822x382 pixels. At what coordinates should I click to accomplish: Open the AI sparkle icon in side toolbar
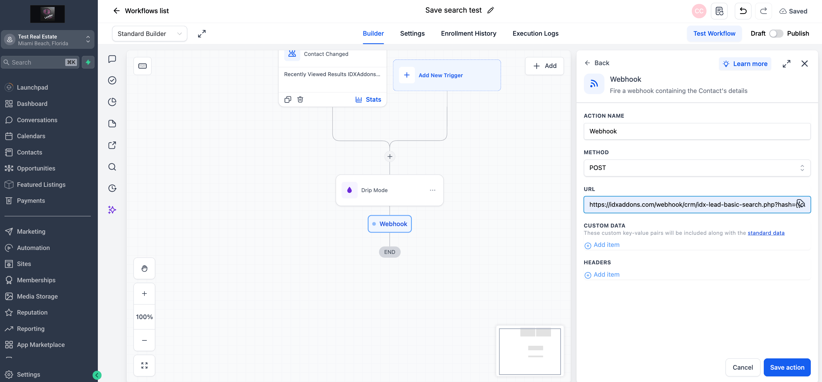pyautogui.click(x=112, y=210)
